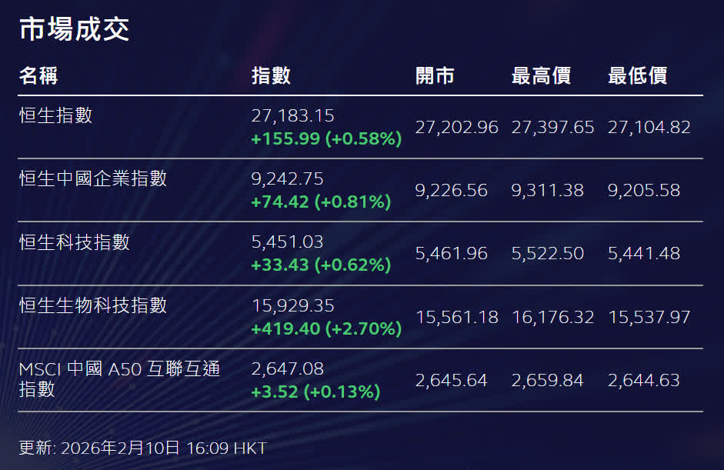
Task: Open the 恒生中國企業指數 row link
Action: 92,179
